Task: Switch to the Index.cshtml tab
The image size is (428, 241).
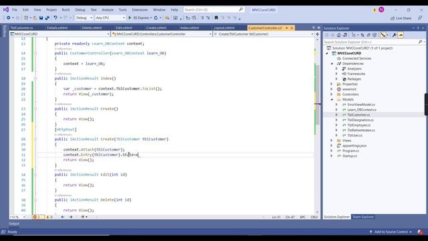Action: pyautogui.click(x=189, y=28)
